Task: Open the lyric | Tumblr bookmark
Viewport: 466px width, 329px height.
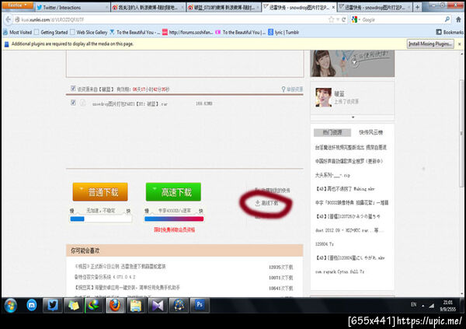Action: click(283, 32)
